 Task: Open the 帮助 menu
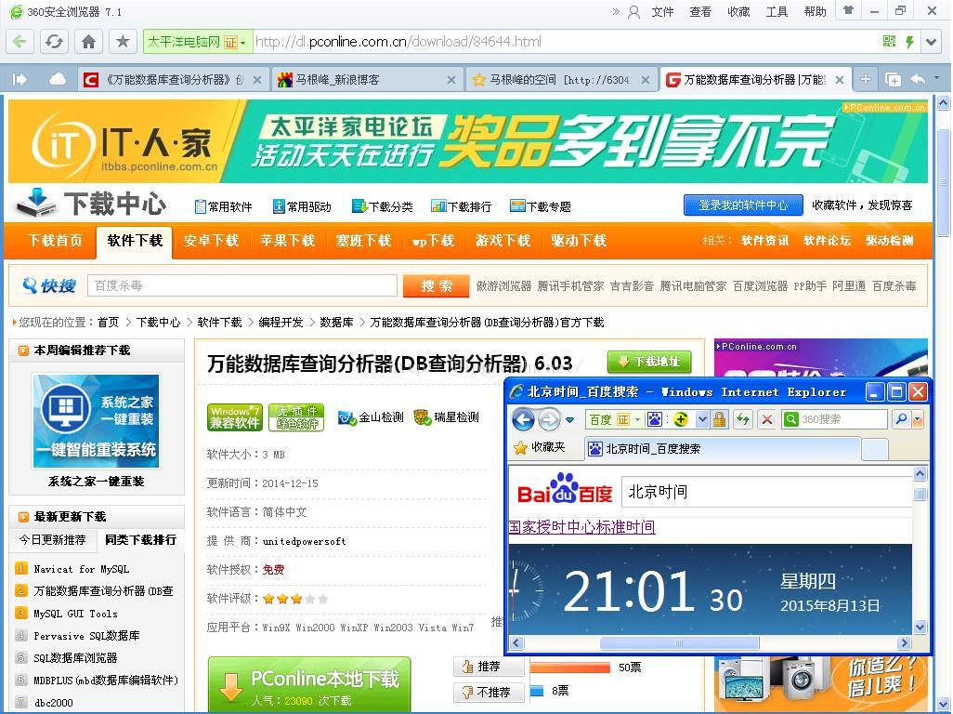(815, 11)
